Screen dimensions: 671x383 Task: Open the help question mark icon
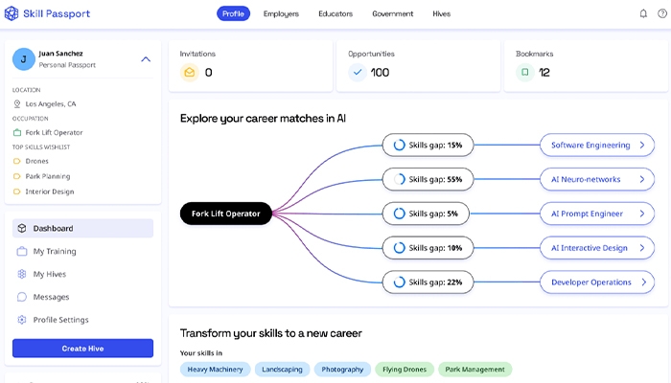[x=661, y=14]
